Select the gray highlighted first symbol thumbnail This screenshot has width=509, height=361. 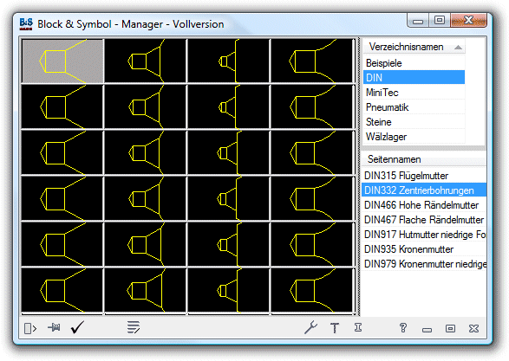coord(62,61)
